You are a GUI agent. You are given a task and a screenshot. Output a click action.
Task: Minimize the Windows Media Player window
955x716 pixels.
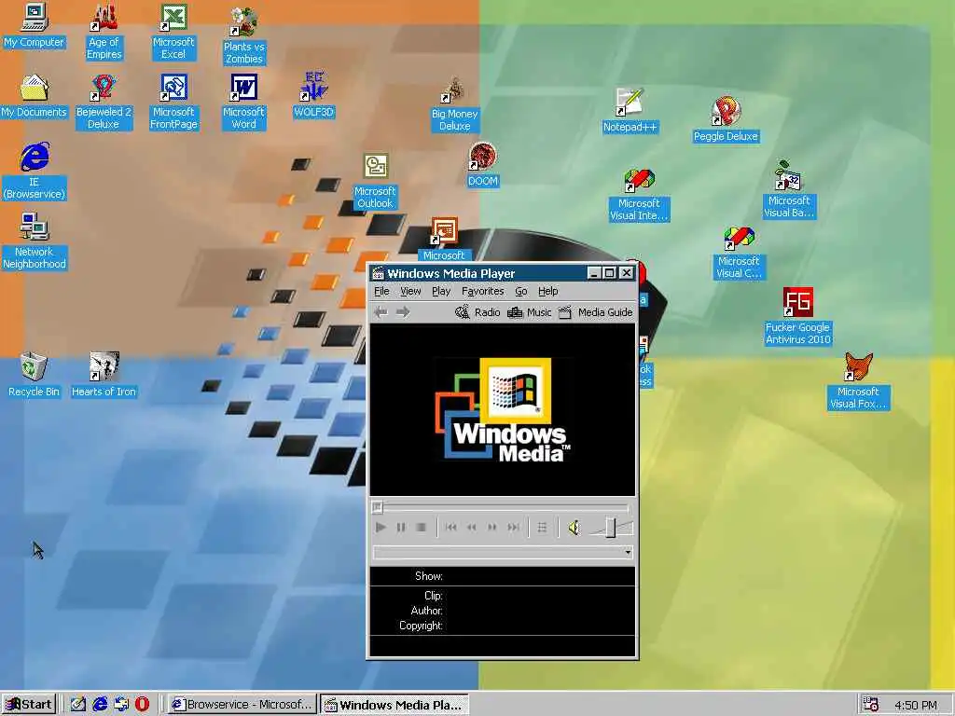coord(594,273)
